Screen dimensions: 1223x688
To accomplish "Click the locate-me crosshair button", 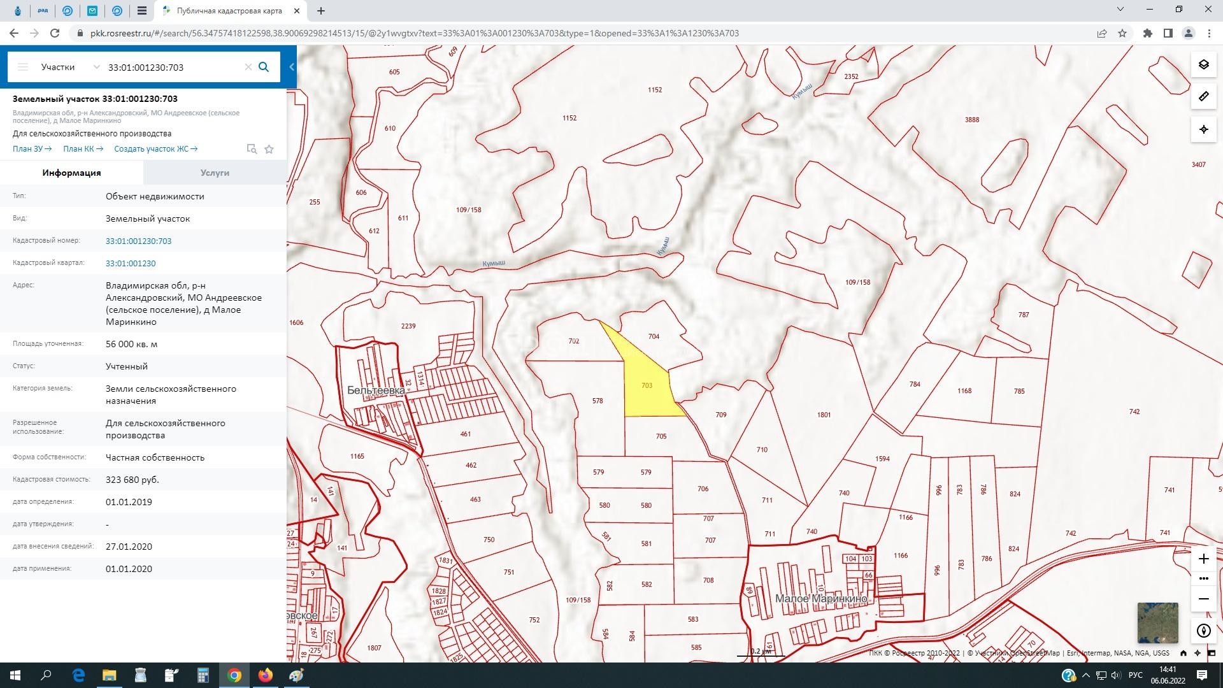I will [1203, 129].
